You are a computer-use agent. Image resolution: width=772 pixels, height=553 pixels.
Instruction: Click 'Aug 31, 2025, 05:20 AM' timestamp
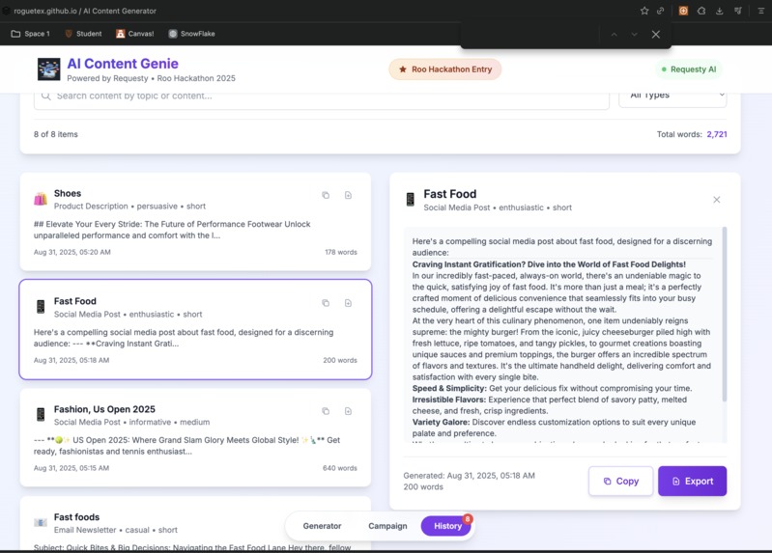click(x=71, y=252)
